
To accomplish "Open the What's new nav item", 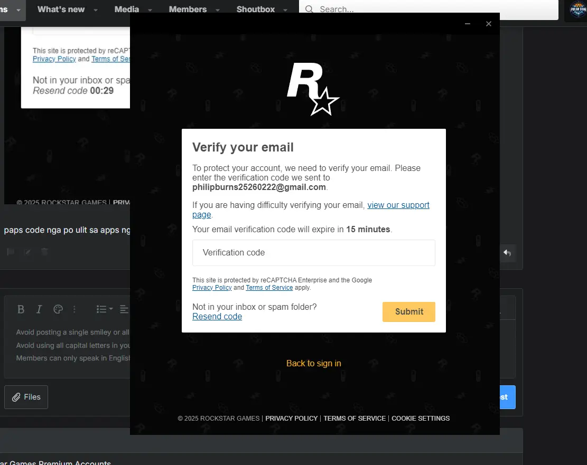I will pyautogui.click(x=61, y=10).
